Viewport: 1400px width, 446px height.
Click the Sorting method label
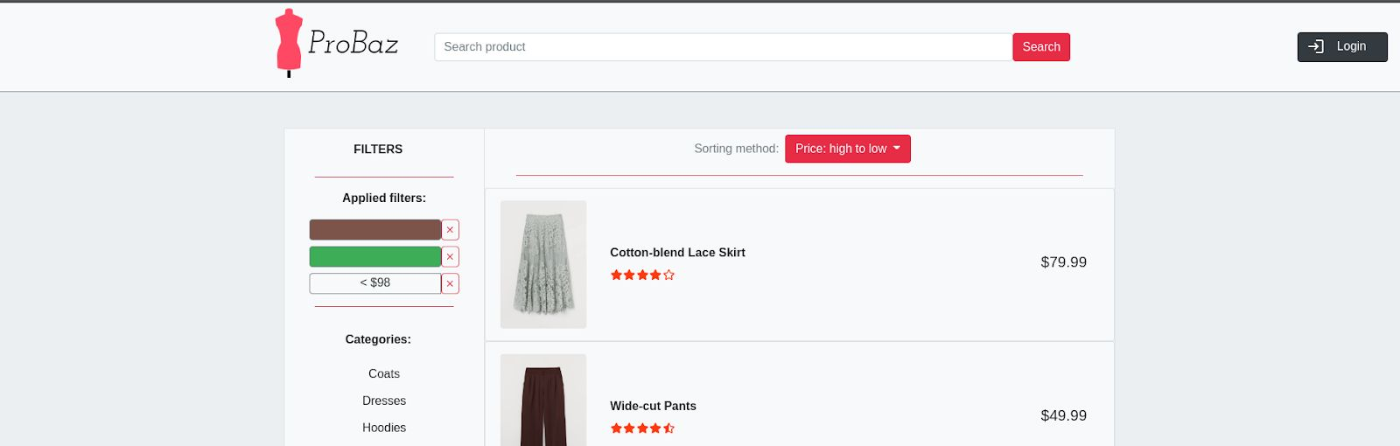click(736, 149)
